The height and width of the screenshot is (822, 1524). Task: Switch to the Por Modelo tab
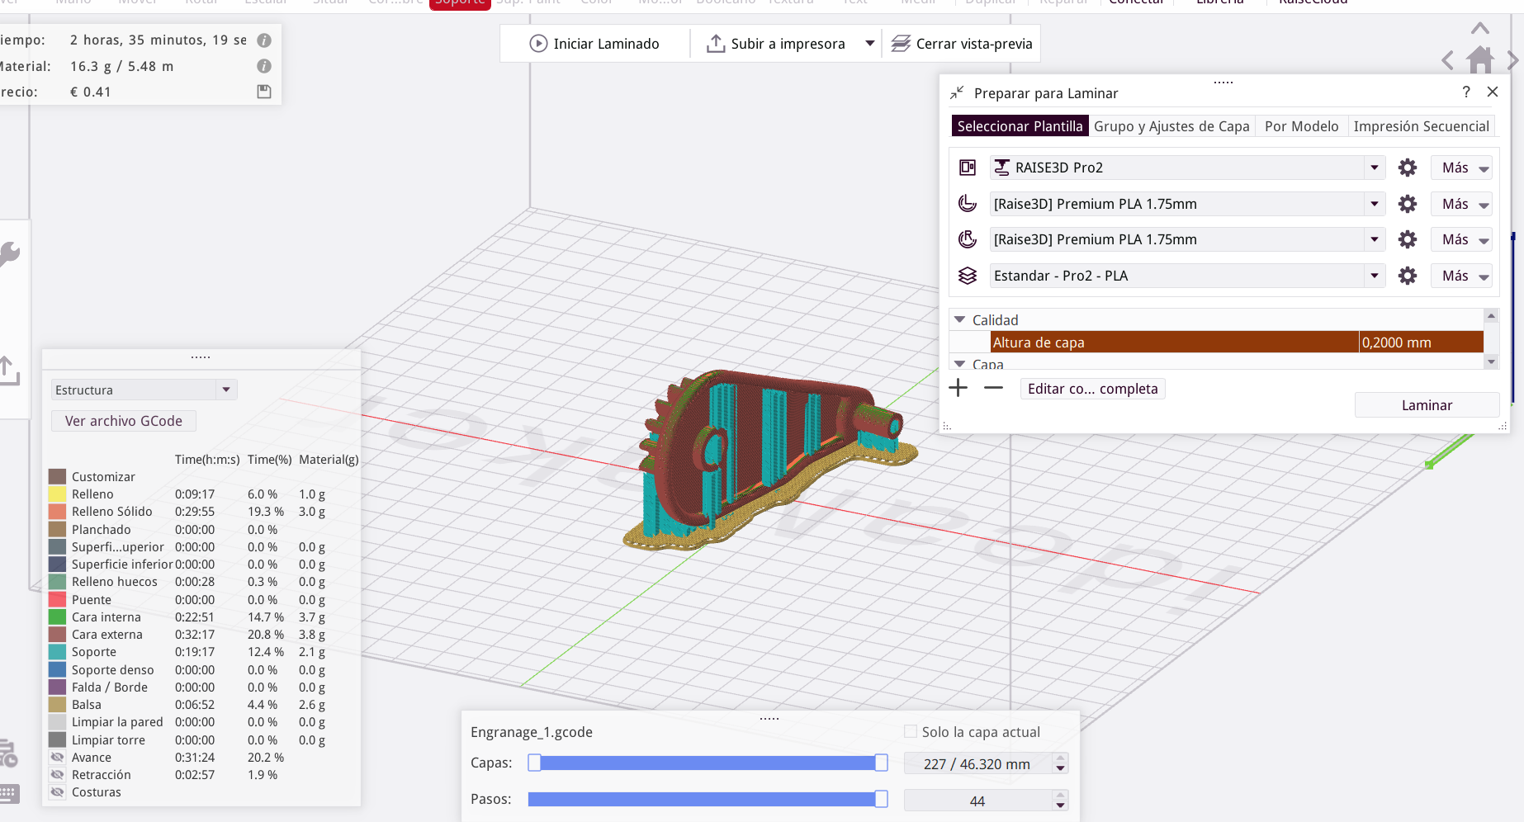1301,126
